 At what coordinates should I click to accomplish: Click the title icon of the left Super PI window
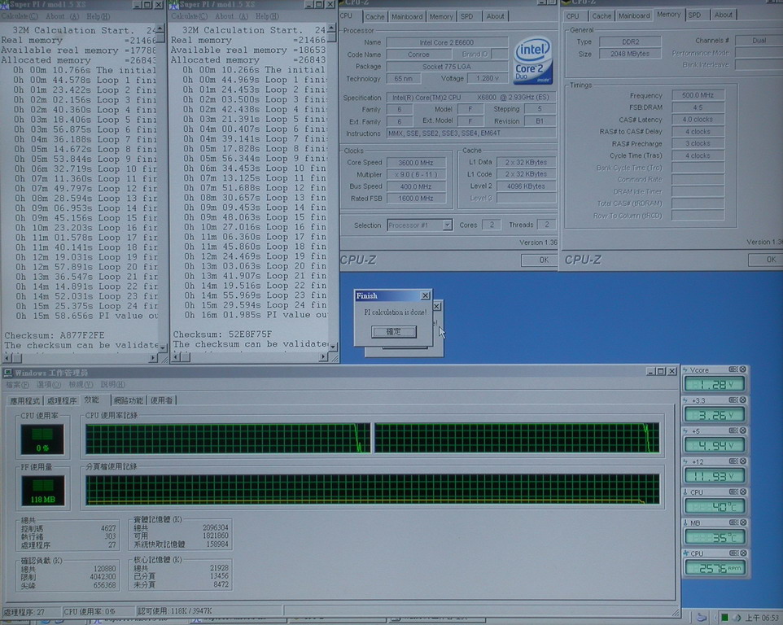coord(5,5)
